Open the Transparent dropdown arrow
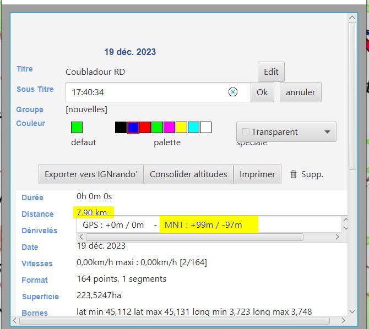The height and width of the screenshot is (329, 369). pos(327,132)
